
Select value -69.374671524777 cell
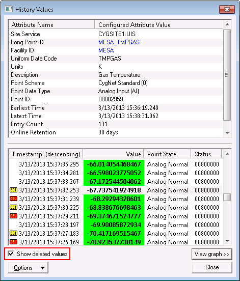click(114, 216)
